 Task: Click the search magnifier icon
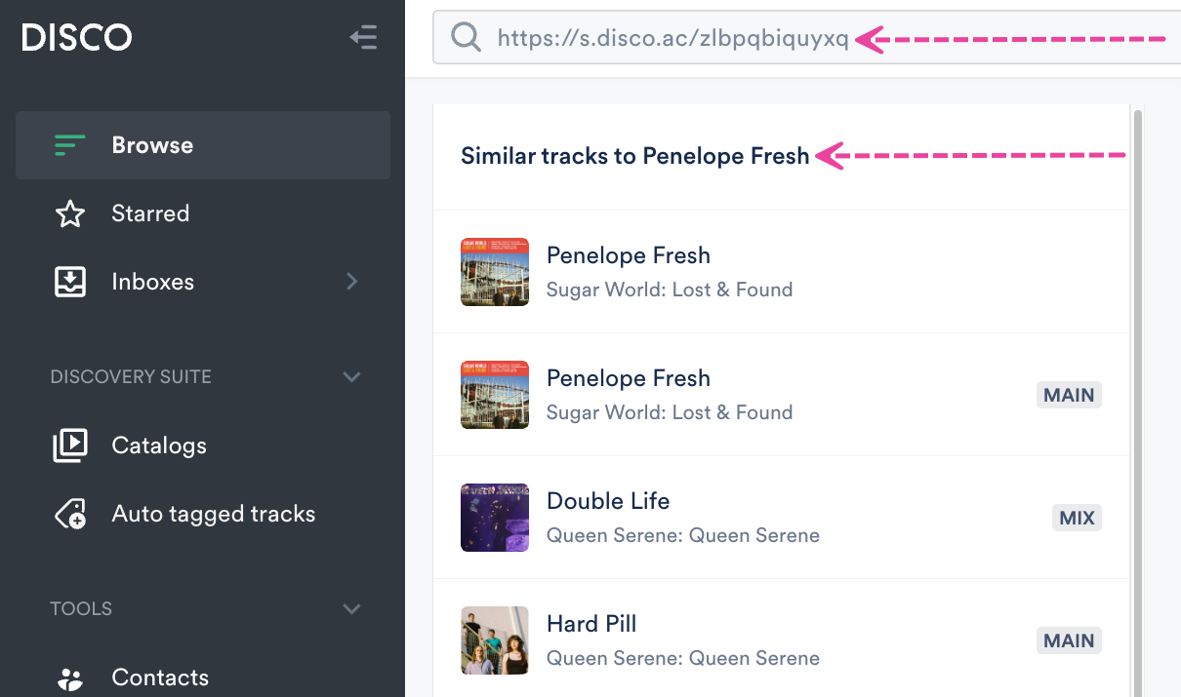point(466,38)
